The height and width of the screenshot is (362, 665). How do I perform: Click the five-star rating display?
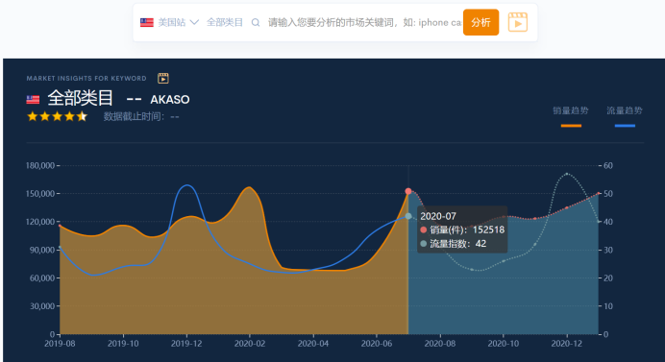pos(57,116)
